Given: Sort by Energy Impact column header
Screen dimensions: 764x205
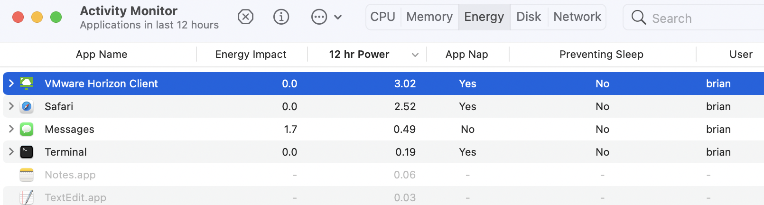Looking at the screenshot, I should [251, 55].
